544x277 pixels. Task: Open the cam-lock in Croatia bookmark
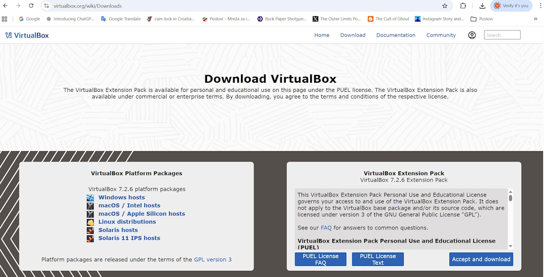pos(171,19)
